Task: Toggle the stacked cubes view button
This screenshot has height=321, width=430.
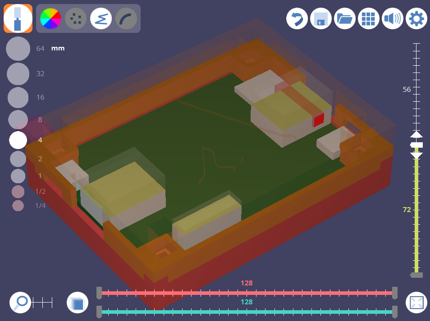Action: [x=78, y=303]
